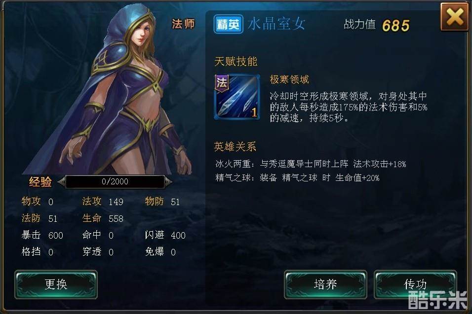Click the 暴击 600 stat
Image resolution: width=472 pixels, height=314 pixels.
click(x=42, y=235)
